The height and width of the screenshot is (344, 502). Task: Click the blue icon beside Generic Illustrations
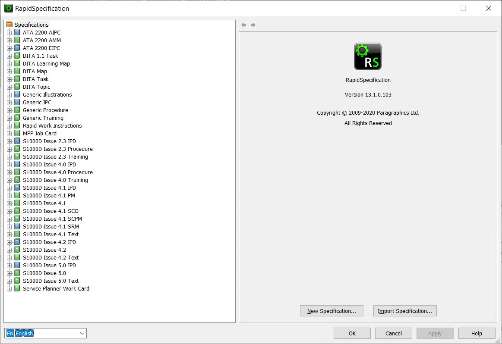coord(17,94)
